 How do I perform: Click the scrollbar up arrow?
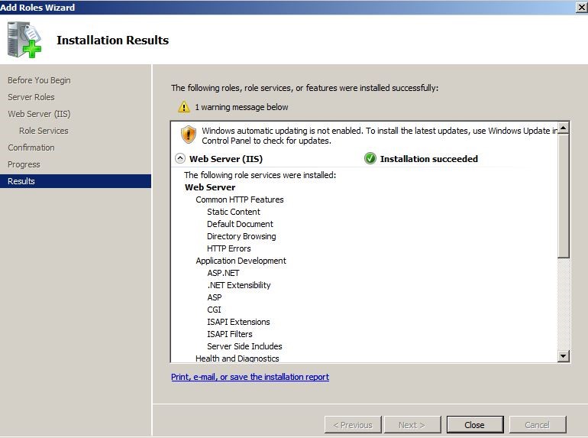(564, 128)
